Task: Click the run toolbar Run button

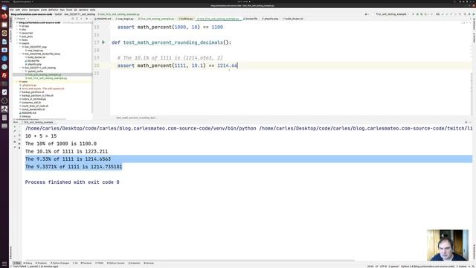Action: [x=414, y=14]
